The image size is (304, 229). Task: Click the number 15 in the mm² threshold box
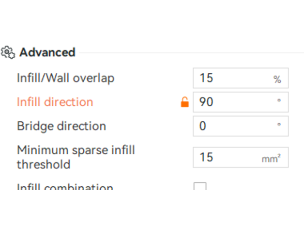click(206, 157)
